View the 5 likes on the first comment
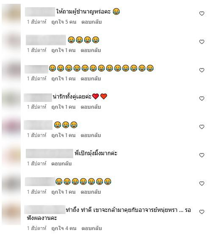The height and width of the screenshot is (236, 209). pos(64,22)
